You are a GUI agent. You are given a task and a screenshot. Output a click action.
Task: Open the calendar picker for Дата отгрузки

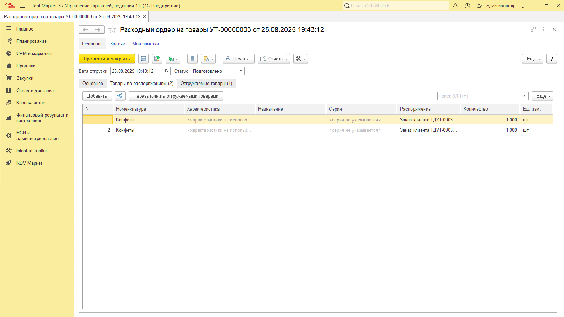167,71
